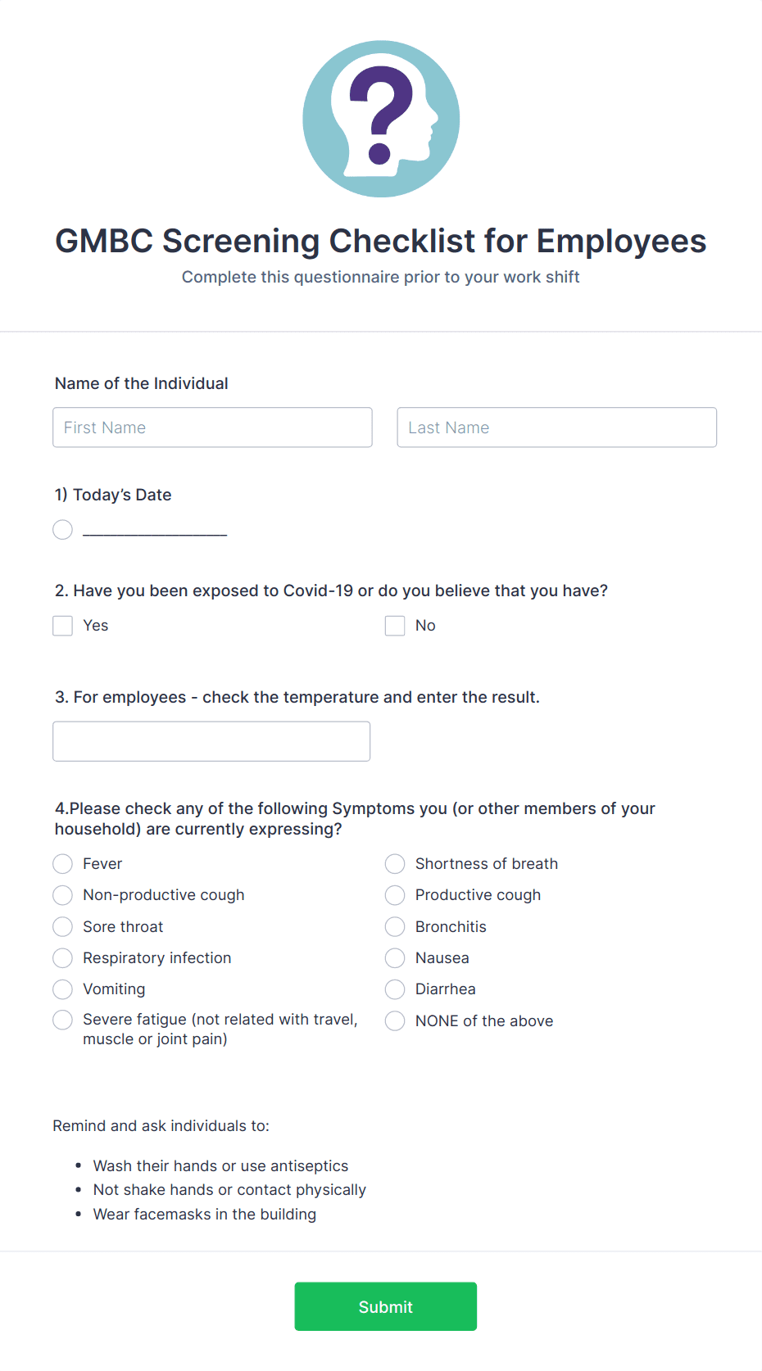Select NONE of the above

click(395, 1020)
